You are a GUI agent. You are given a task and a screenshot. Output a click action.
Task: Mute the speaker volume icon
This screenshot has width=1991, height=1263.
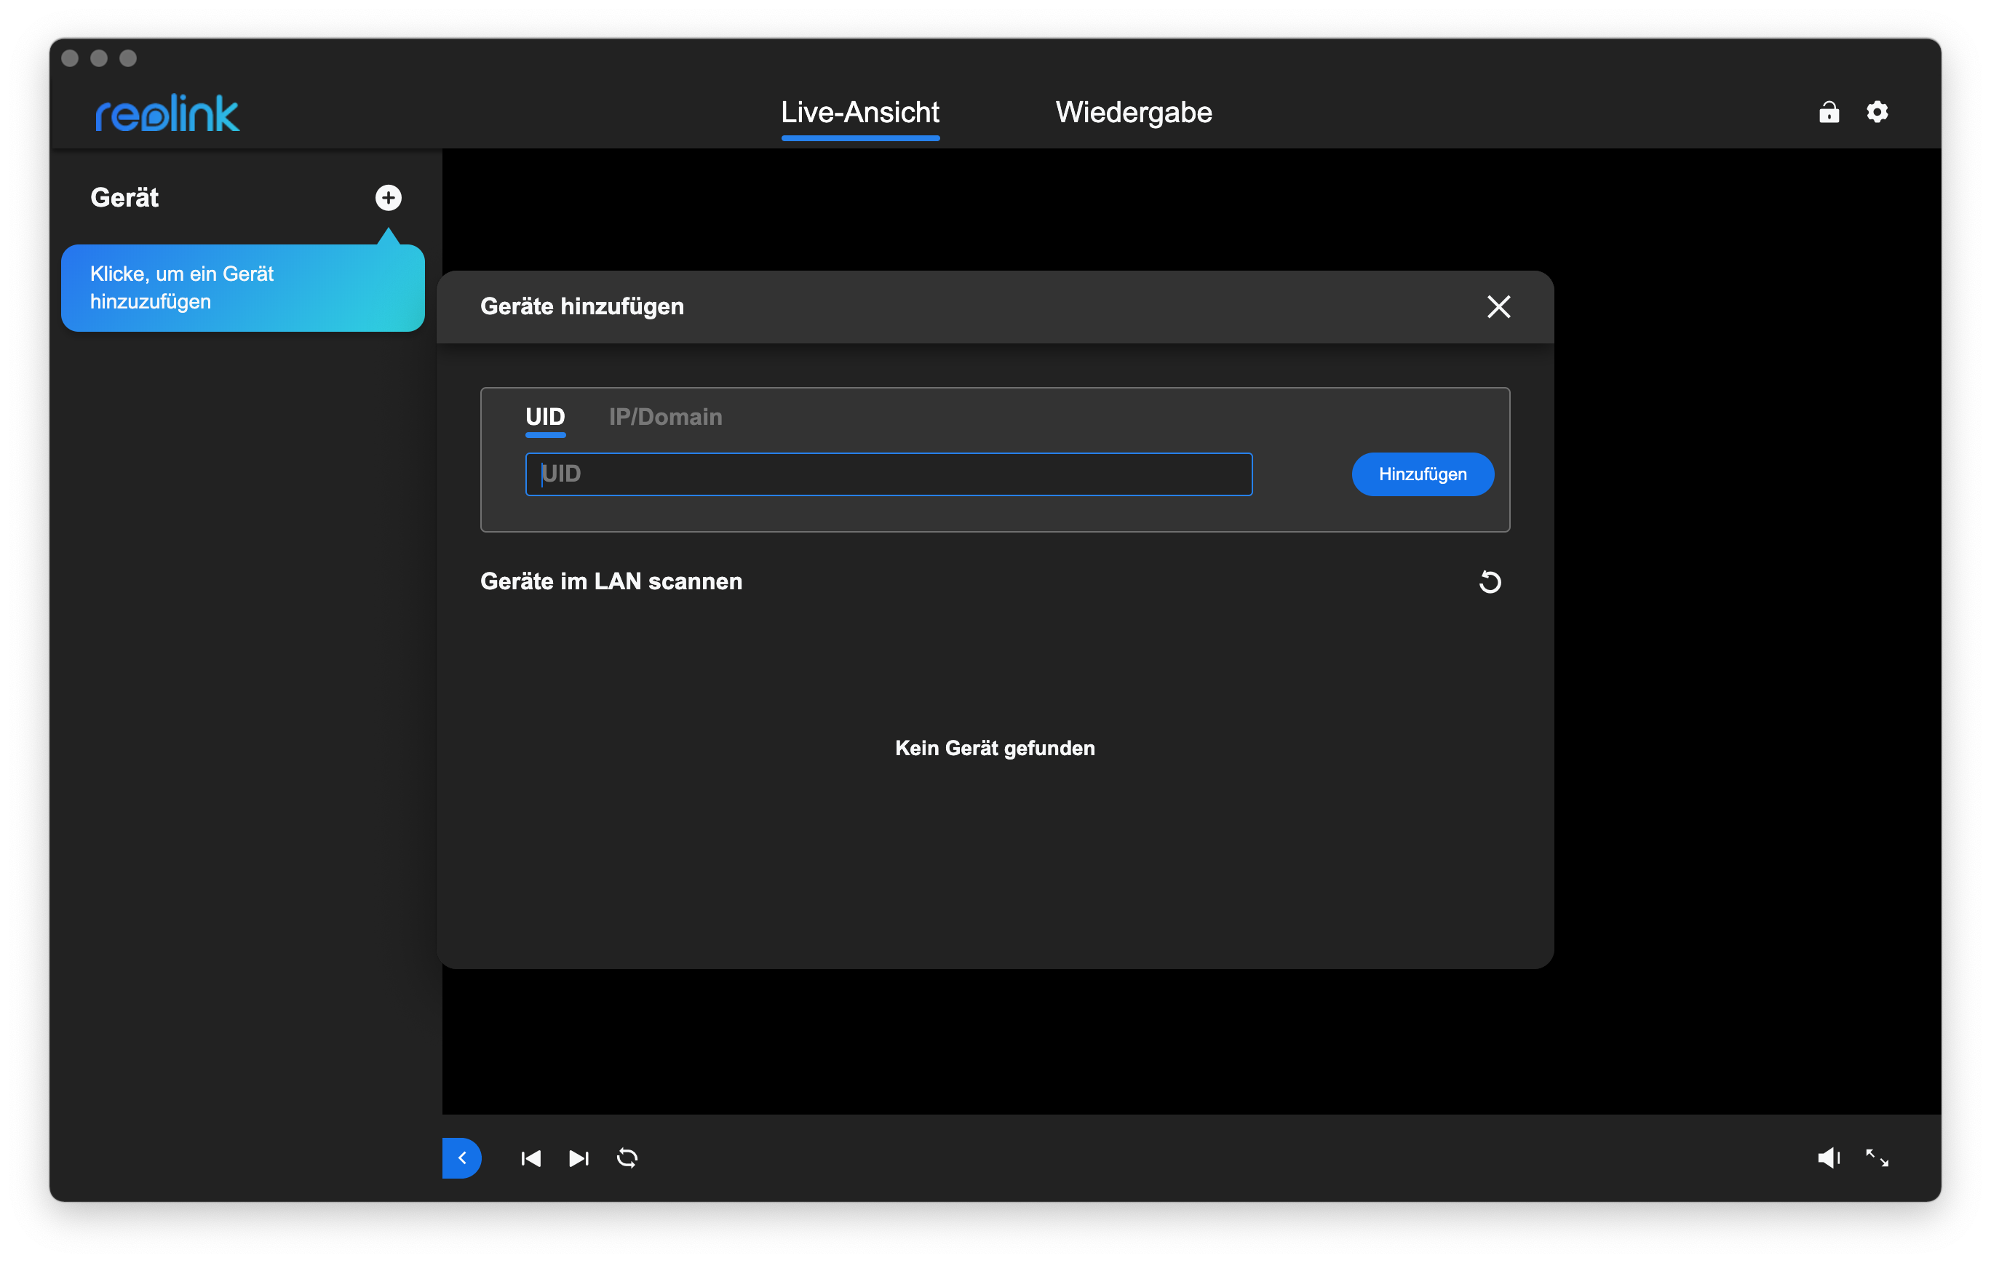[1828, 1158]
